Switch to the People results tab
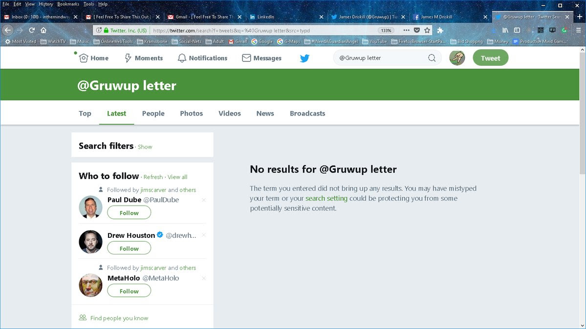The image size is (586, 329). click(153, 113)
